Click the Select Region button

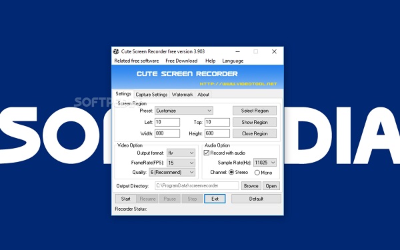(x=255, y=111)
